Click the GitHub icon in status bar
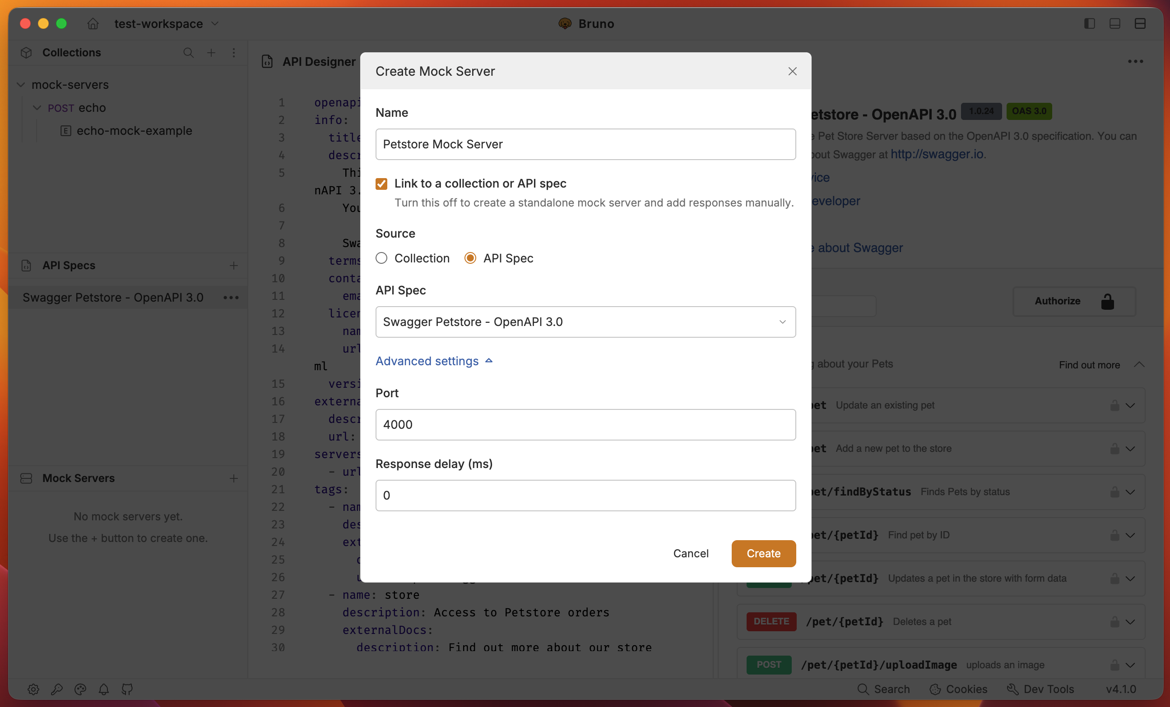Image resolution: width=1170 pixels, height=707 pixels. click(x=127, y=689)
